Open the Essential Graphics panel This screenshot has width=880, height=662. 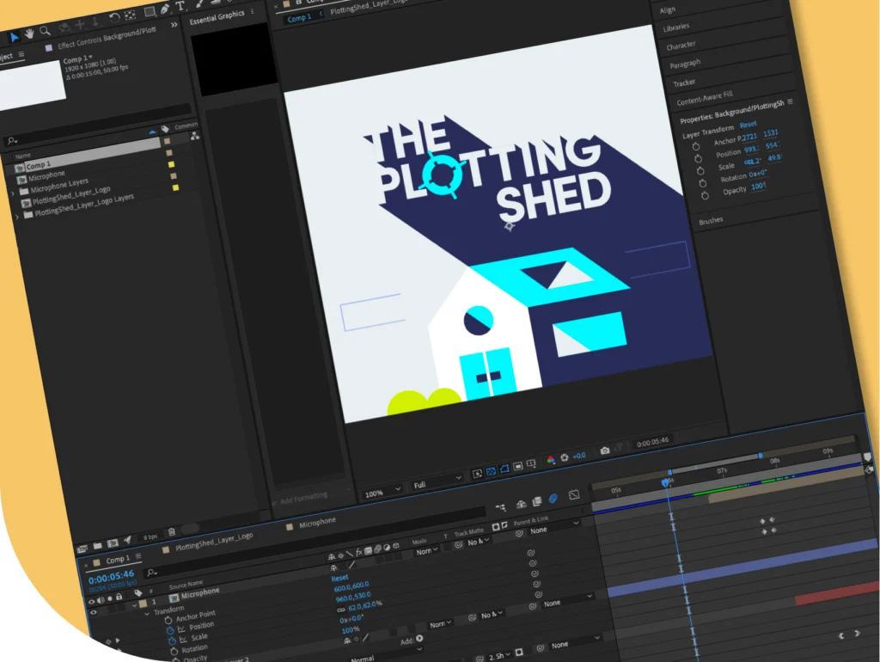pos(217,17)
